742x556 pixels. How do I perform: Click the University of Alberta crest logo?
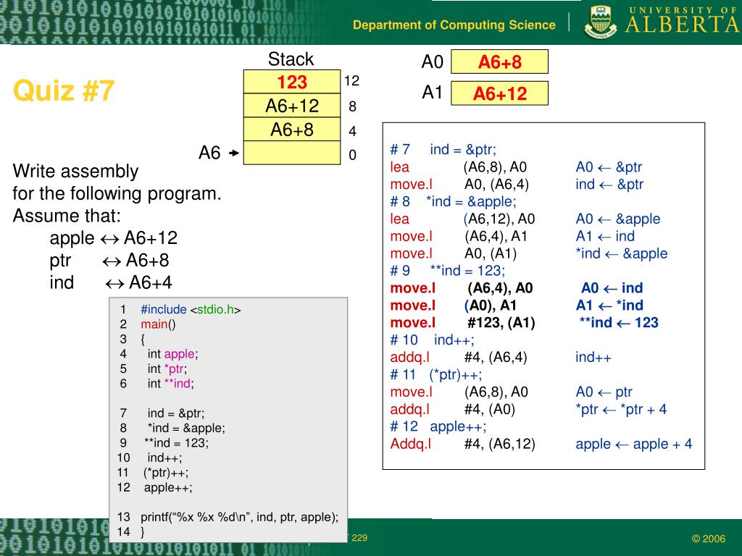point(601,22)
